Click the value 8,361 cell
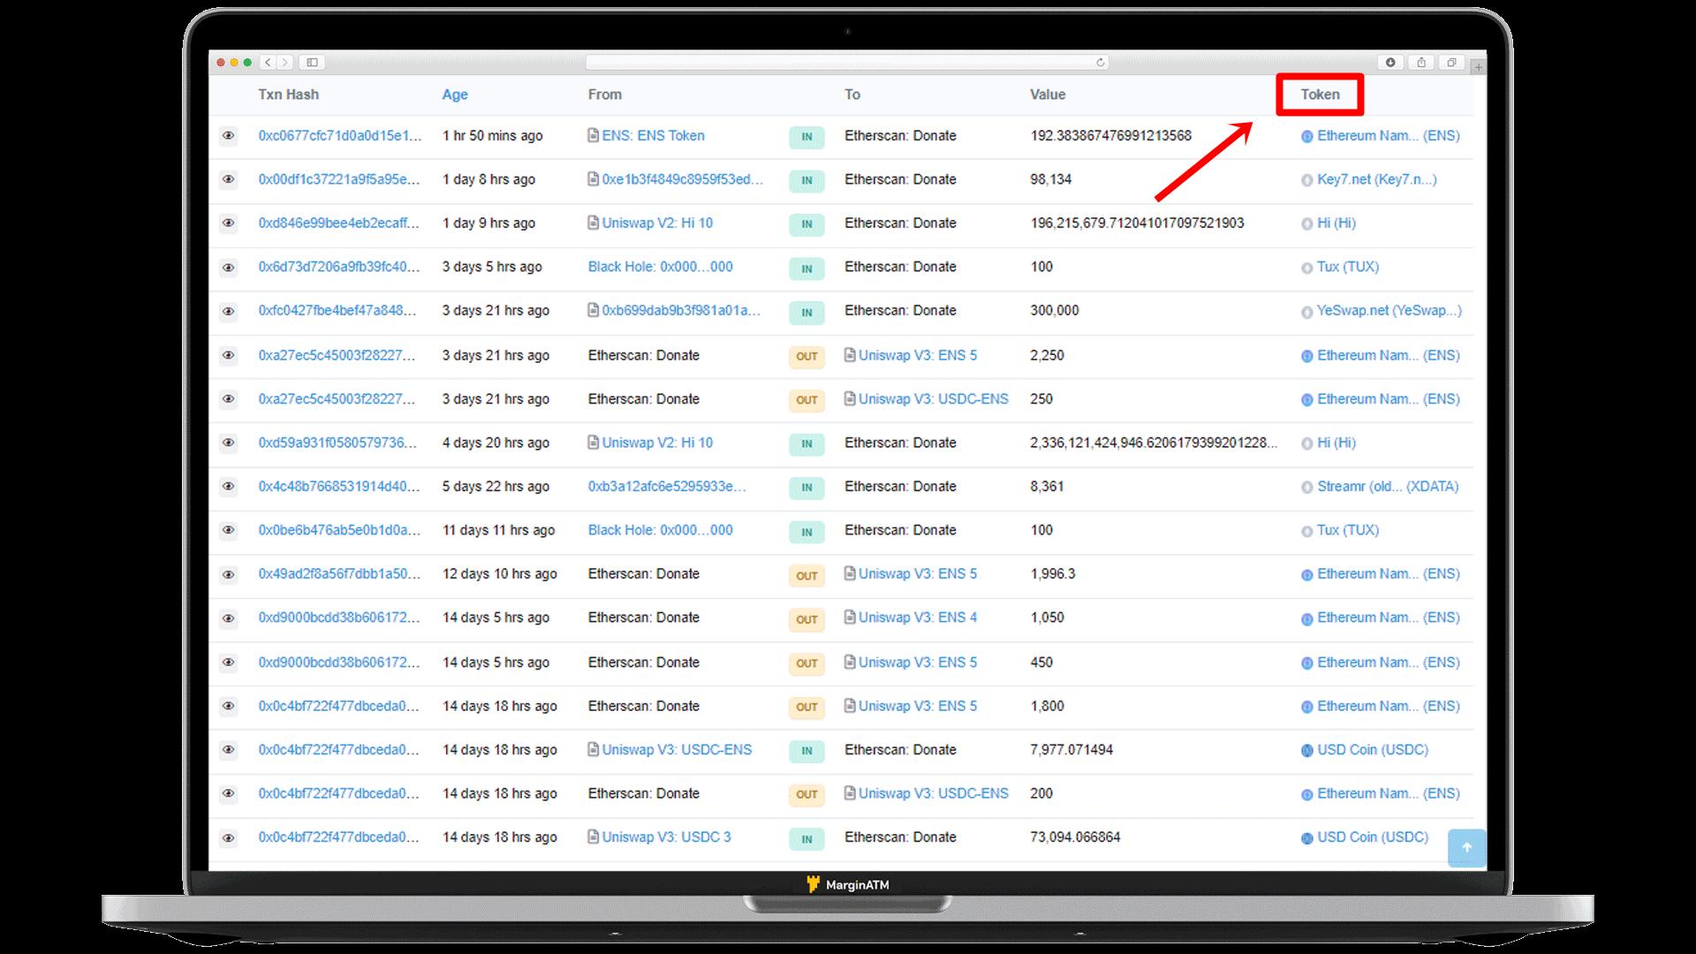Image resolution: width=1696 pixels, height=954 pixels. tap(1047, 486)
